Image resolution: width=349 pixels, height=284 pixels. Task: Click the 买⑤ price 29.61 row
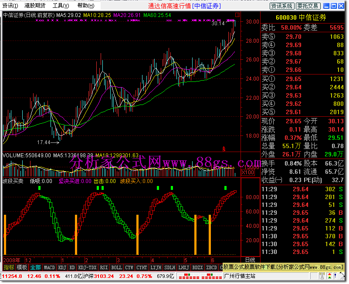point(303,112)
